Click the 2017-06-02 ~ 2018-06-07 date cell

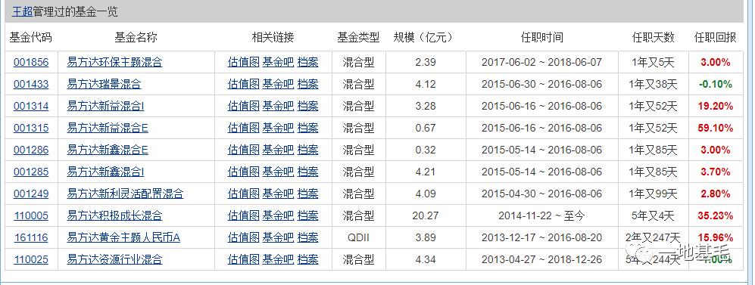pos(541,63)
